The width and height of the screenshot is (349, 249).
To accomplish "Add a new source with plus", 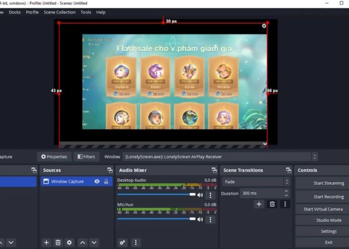I will pyautogui.click(x=46, y=243).
